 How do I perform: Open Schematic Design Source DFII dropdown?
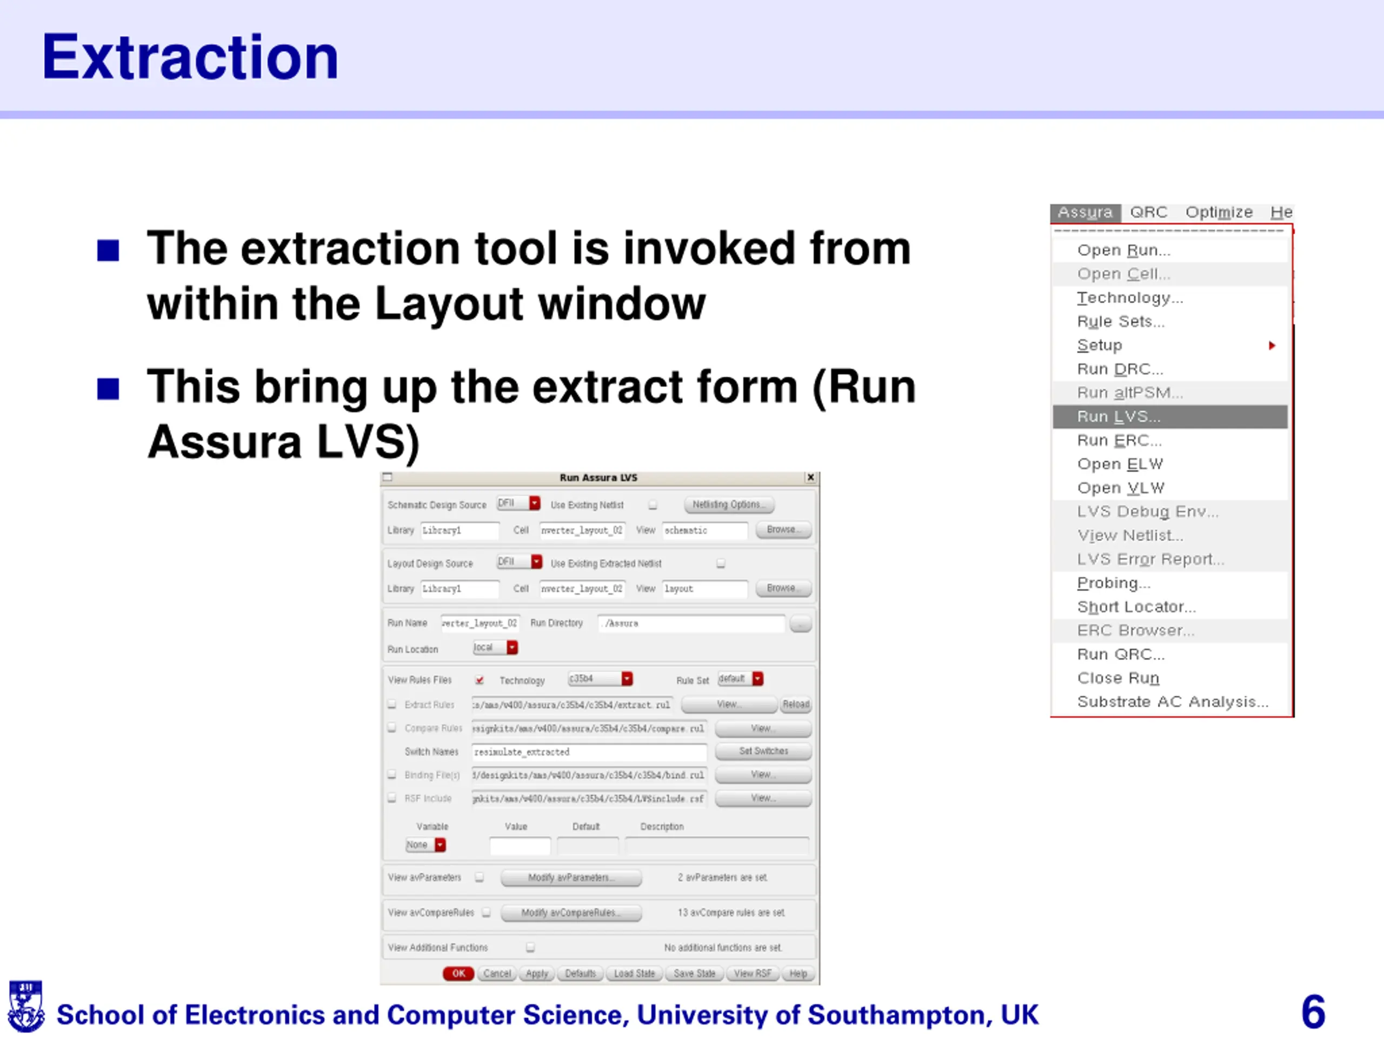point(518,503)
